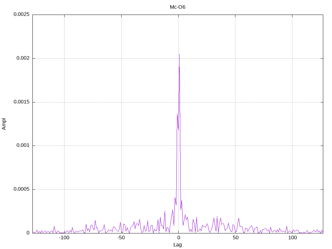This screenshot has height=249, width=332.
Task: Click the 0.001 y-axis tick label
Action: click(x=23, y=145)
